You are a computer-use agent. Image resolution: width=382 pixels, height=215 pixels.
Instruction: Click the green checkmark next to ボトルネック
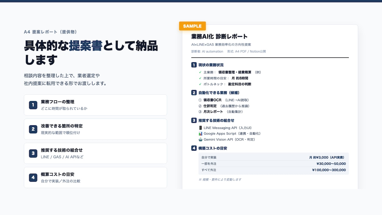coord(200,84)
